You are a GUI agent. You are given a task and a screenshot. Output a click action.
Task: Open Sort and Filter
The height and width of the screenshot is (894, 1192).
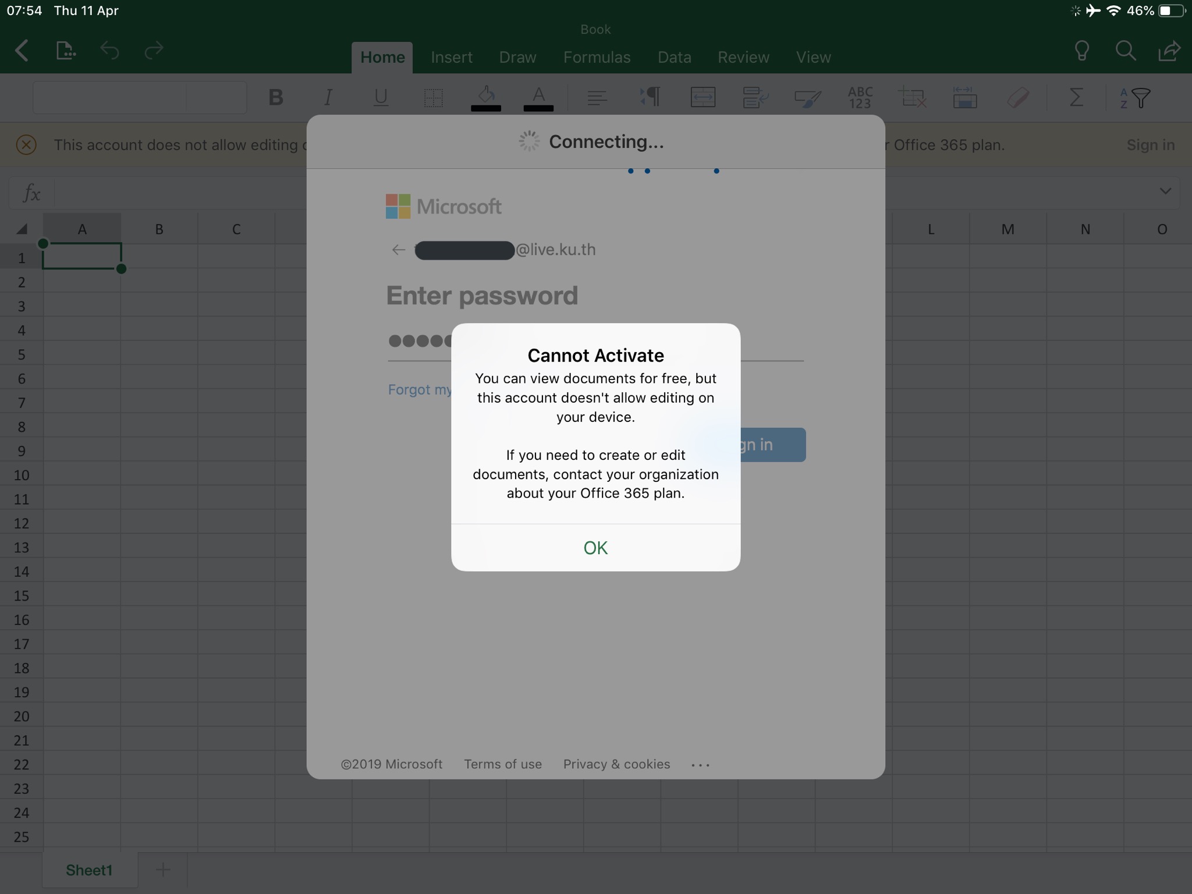point(1135,97)
